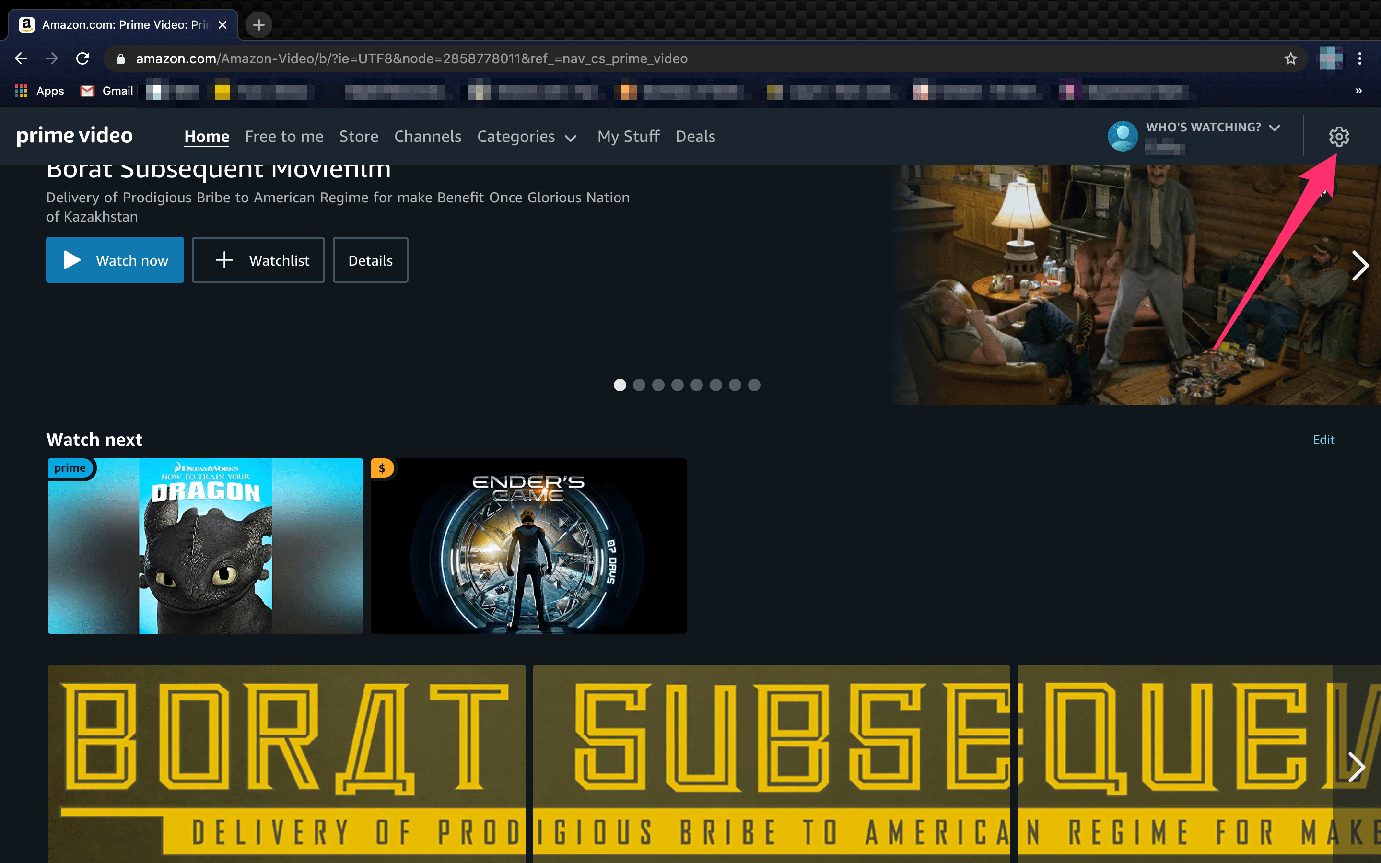The image size is (1381, 863).
Task: Advance hero banner with right chevron
Action: 1360,266
